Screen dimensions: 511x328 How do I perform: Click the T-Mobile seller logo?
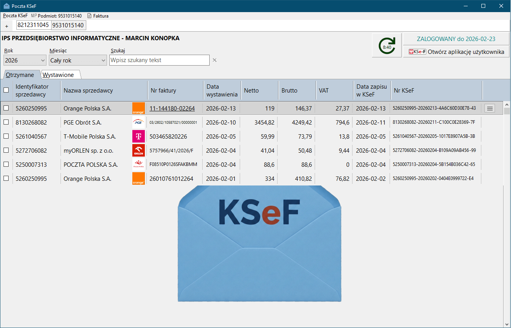(x=139, y=137)
